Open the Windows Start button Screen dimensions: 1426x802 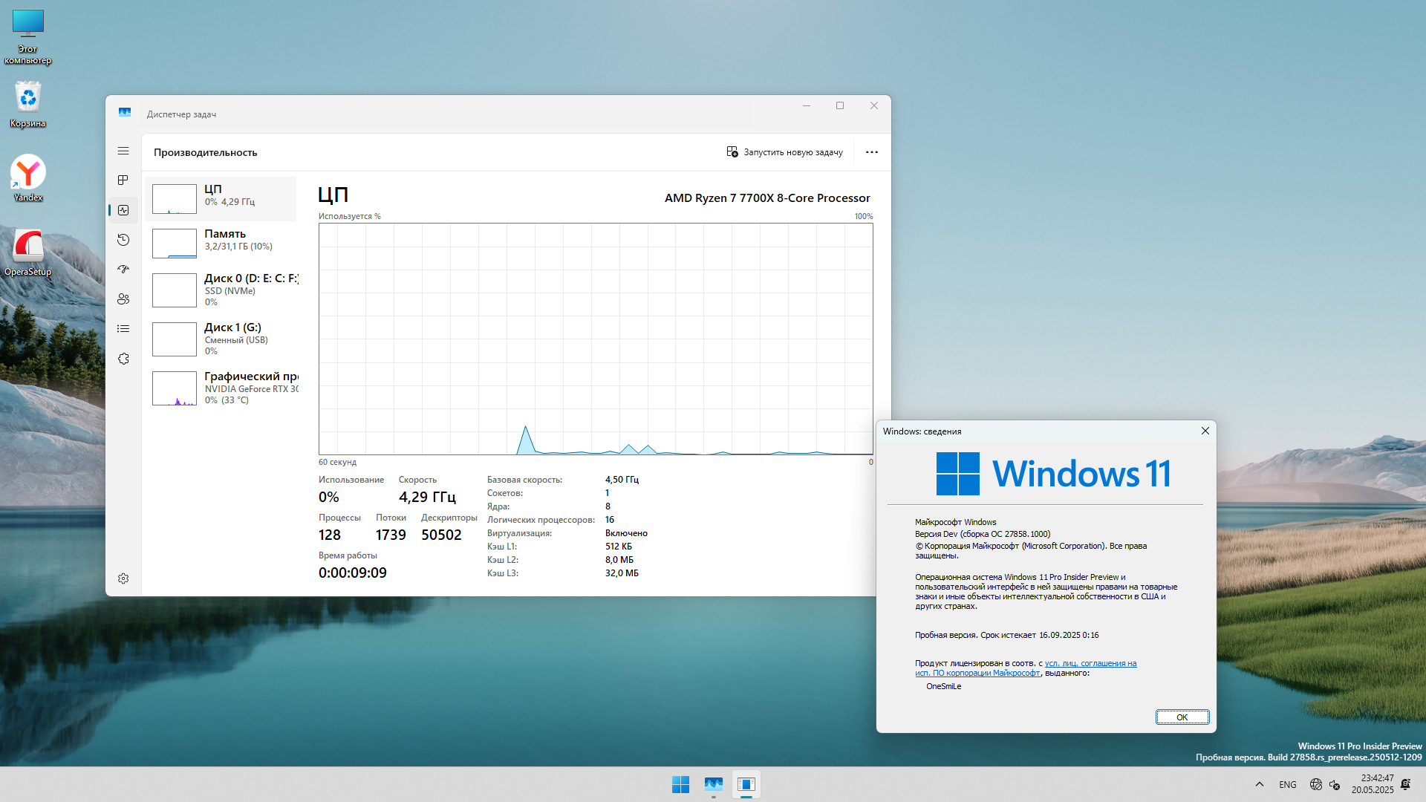click(680, 784)
